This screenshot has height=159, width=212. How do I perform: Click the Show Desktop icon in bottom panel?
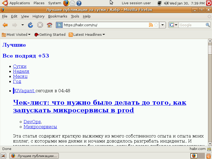(x=3, y=156)
